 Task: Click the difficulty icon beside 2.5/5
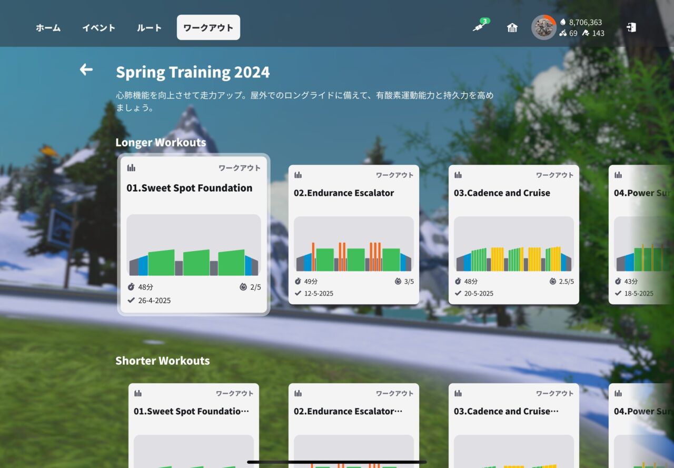tap(552, 282)
